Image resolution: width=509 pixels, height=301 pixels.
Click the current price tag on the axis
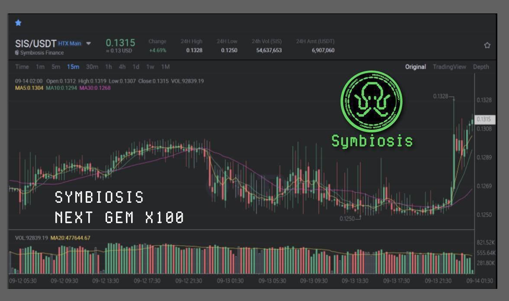tap(485, 119)
